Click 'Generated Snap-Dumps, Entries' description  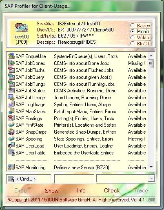click(x=85, y=132)
